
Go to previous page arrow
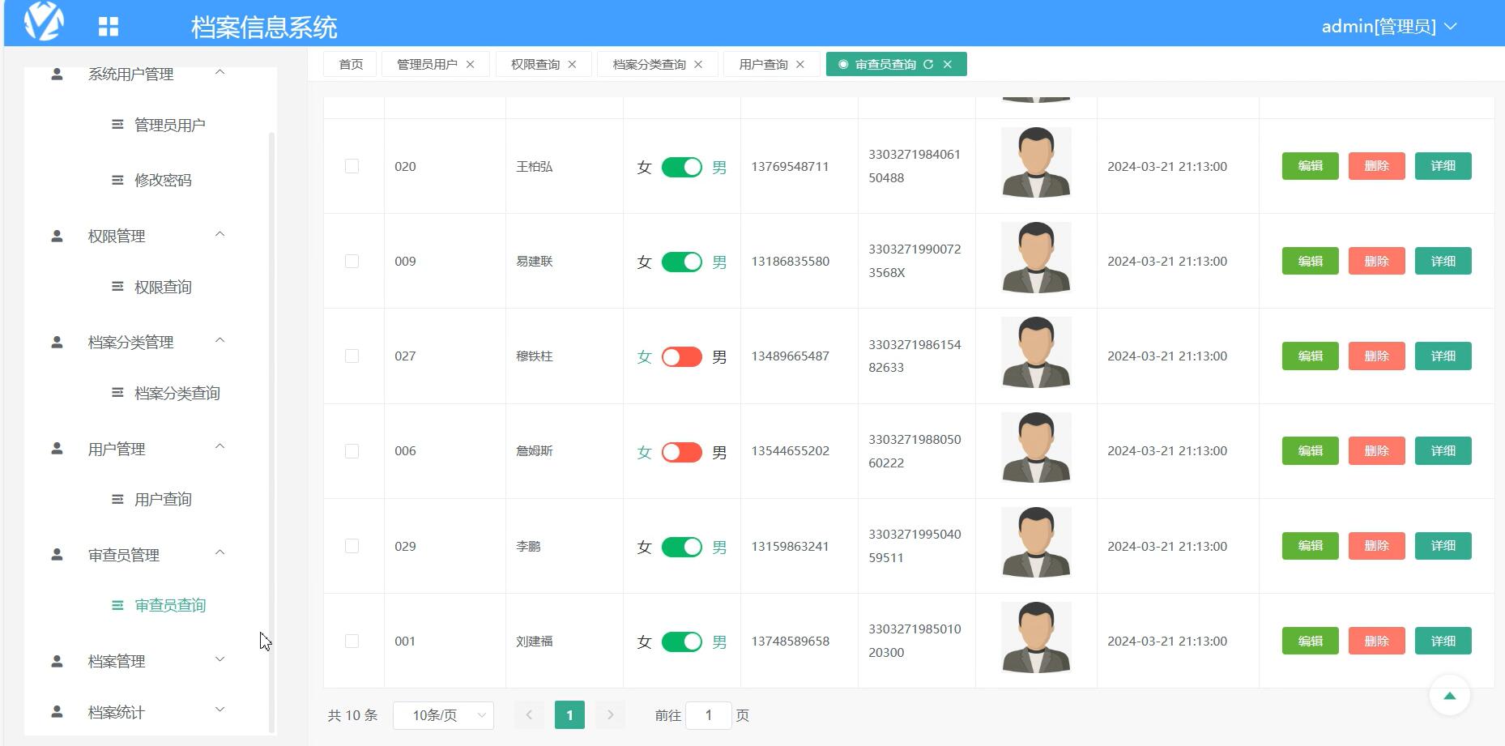coord(529,715)
